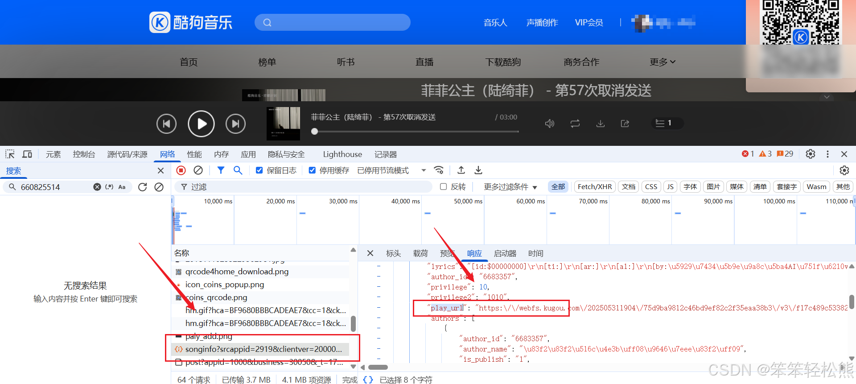This screenshot has height=384, width=856.
Task: Switch to the 元素 DevTools tab
Action: 53,154
